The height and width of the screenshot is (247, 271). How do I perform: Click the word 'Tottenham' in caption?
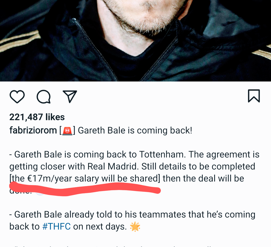161,154
